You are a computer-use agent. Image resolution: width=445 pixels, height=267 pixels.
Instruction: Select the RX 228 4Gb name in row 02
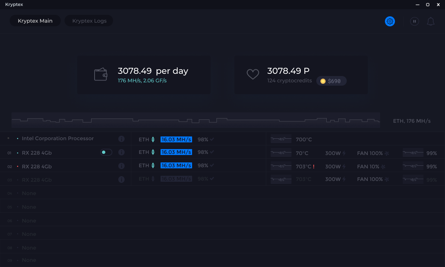(x=37, y=167)
